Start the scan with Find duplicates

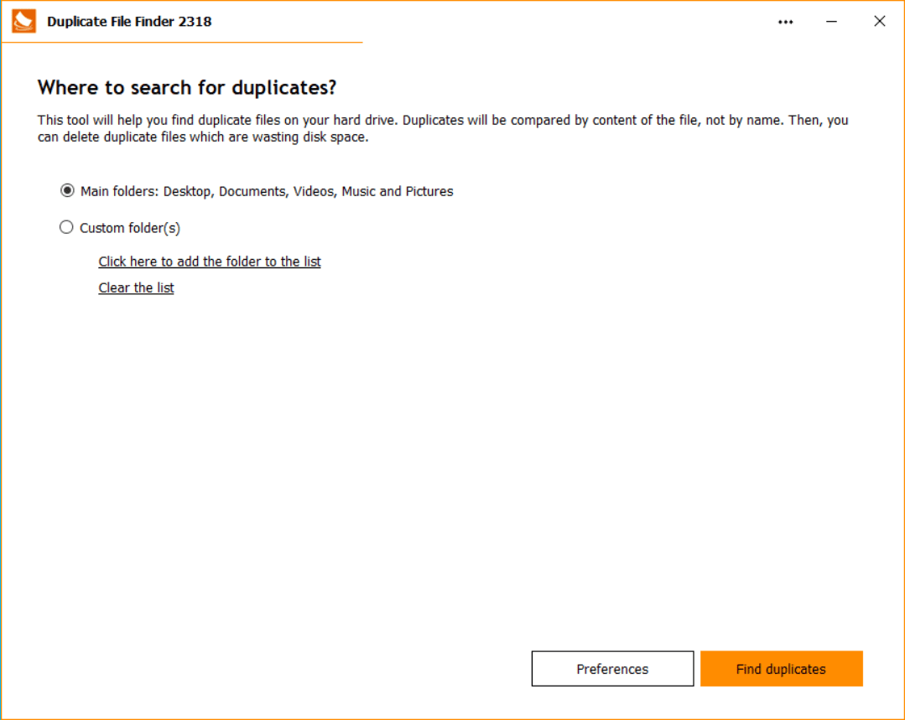781,669
